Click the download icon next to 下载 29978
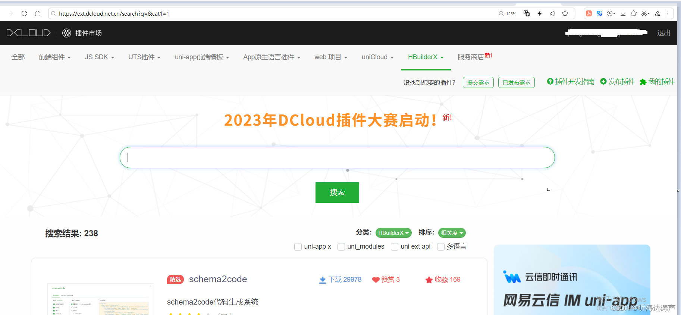 [x=323, y=280]
